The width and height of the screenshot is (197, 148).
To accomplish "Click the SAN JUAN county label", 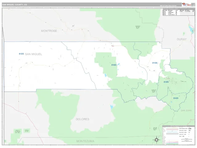I will pyautogui.click(x=186, y=110).
